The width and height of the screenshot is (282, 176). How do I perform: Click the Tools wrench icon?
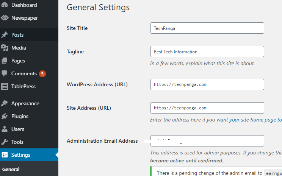[5, 142]
